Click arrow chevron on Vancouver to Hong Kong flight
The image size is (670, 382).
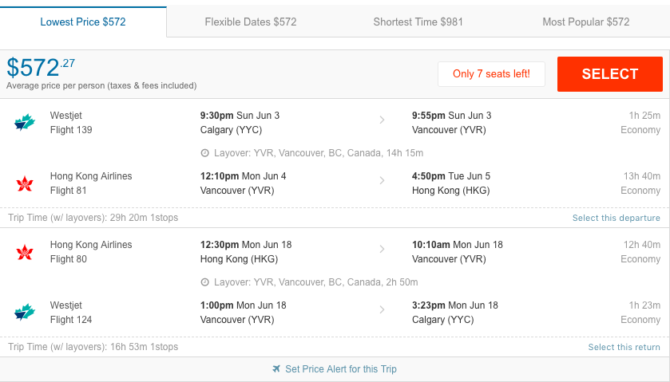(382, 180)
